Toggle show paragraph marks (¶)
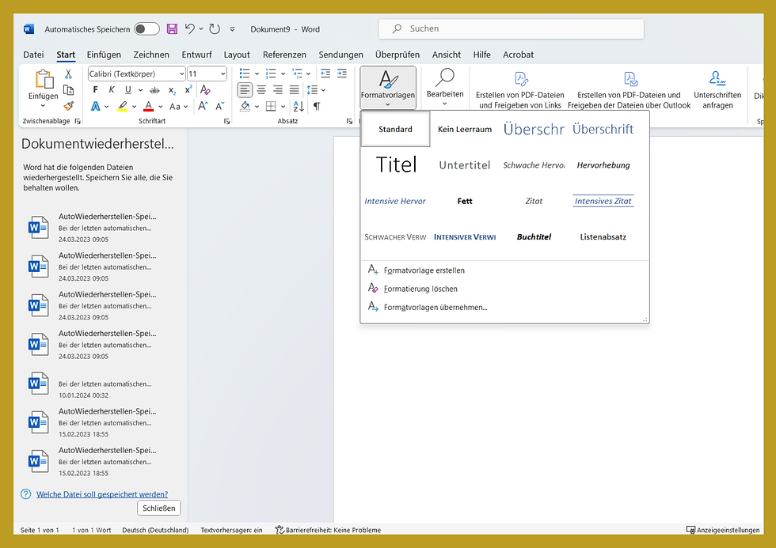 coord(317,106)
